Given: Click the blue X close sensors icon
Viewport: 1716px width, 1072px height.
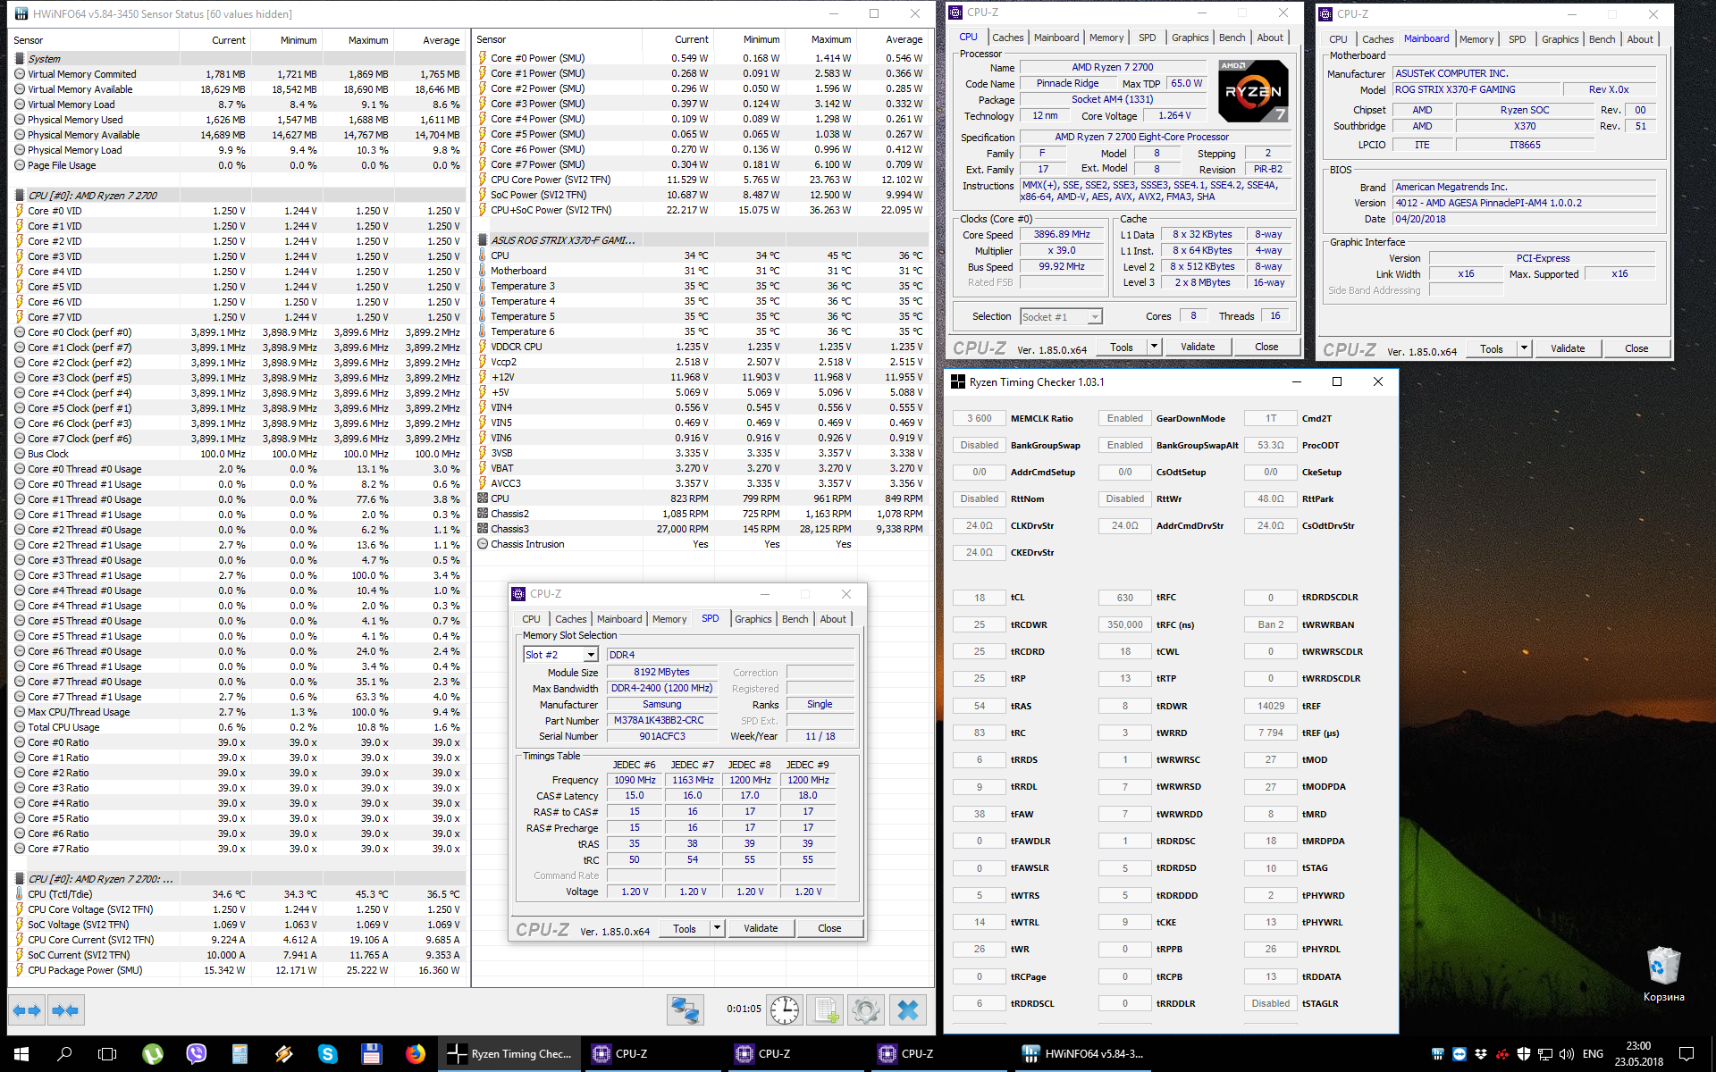Looking at the screenshot, I should coord(907,1010).
